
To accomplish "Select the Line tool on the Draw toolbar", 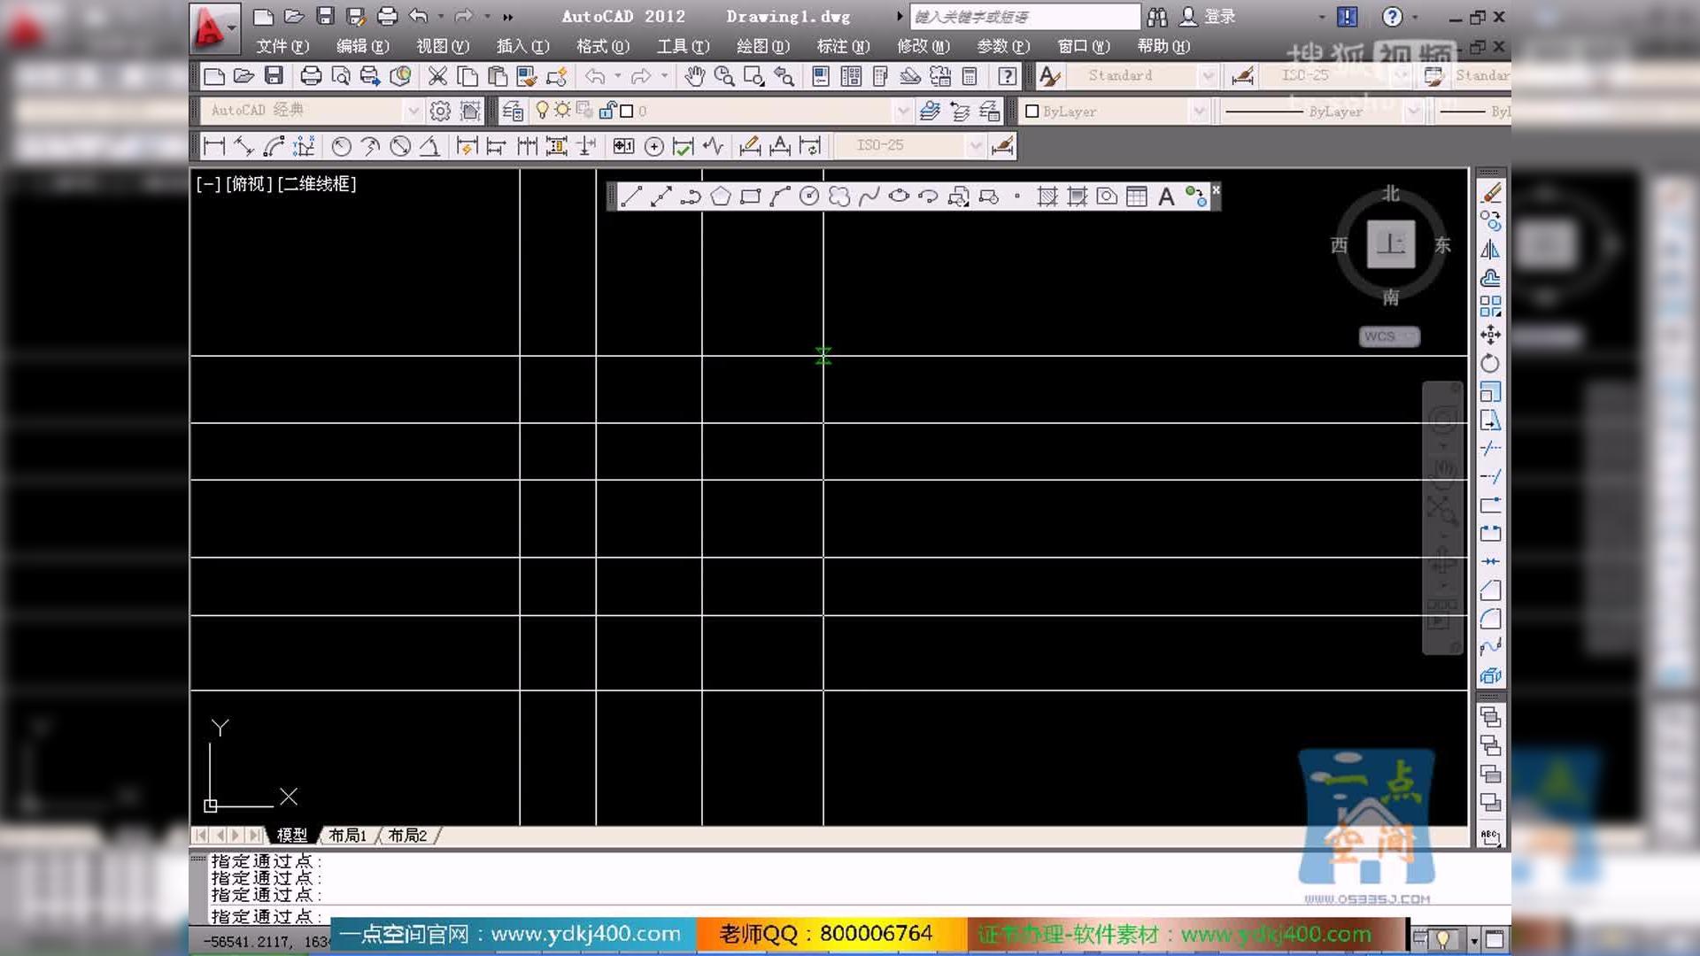I will tap(631, 197).
